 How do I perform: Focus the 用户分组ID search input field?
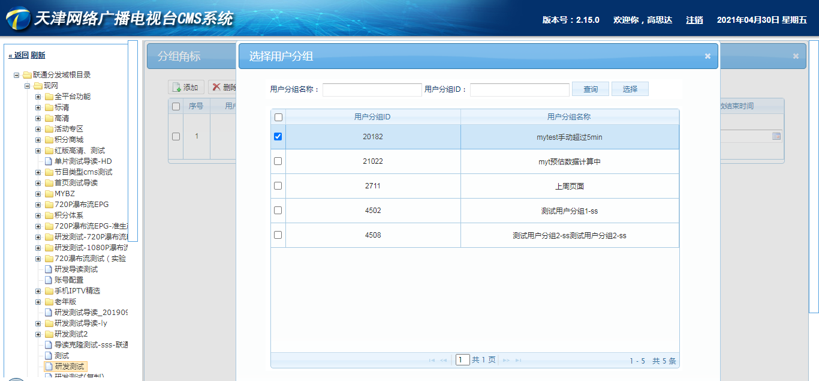pos(520,89)
